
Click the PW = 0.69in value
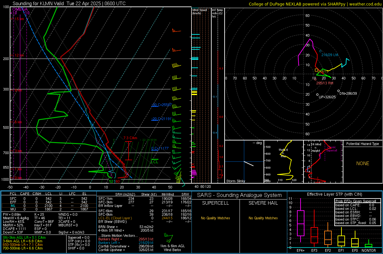click(12, 214)
